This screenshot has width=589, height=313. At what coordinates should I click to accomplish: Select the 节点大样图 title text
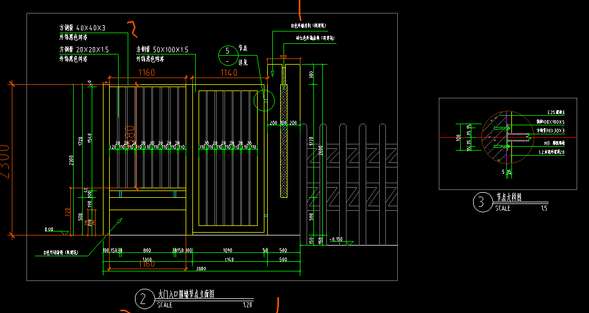tap(509, 197)
